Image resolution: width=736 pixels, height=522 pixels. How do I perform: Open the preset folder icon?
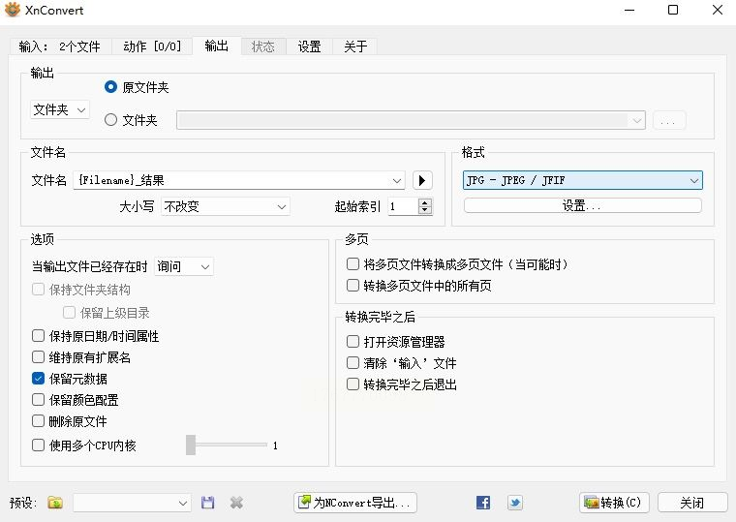coord(55,503)
